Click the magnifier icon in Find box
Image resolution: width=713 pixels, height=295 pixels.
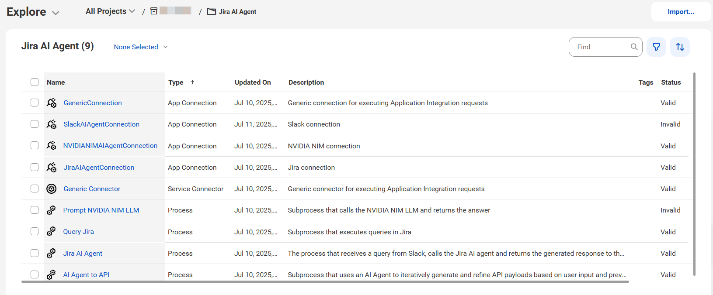pyautogui.click(x=634, y=47)
